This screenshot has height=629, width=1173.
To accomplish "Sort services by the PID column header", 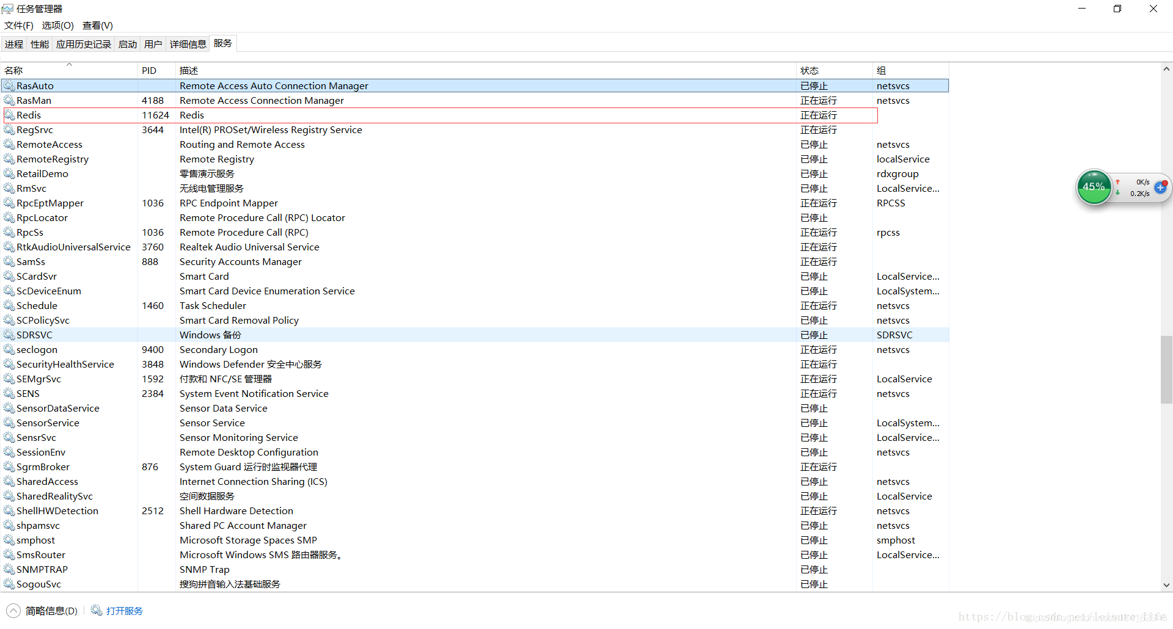I will [x=156, y=70].
